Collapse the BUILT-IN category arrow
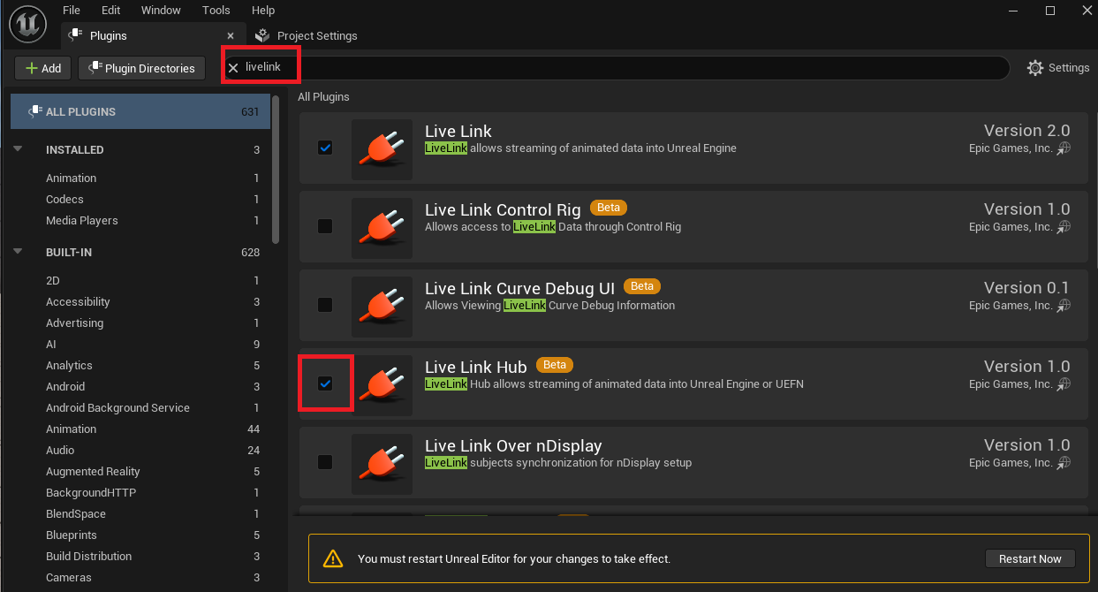 click(x=18, y=252)
